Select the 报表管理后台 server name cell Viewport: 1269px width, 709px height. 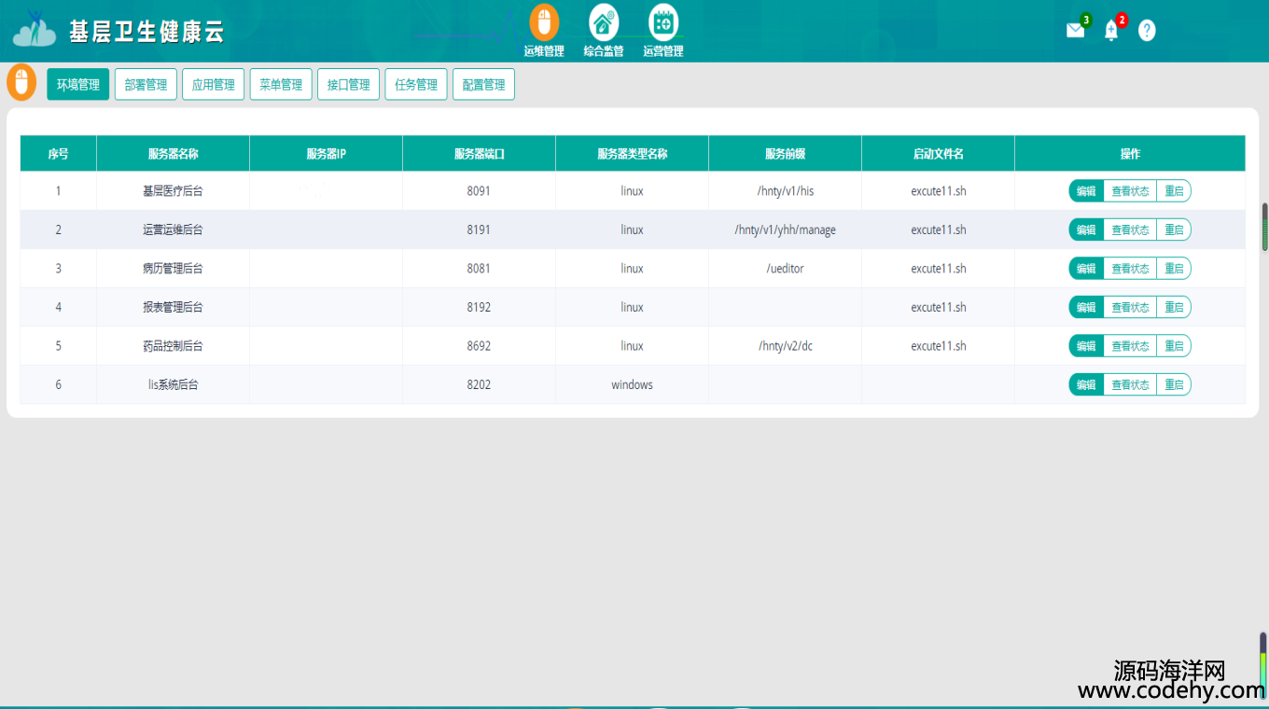pos(173,307)
